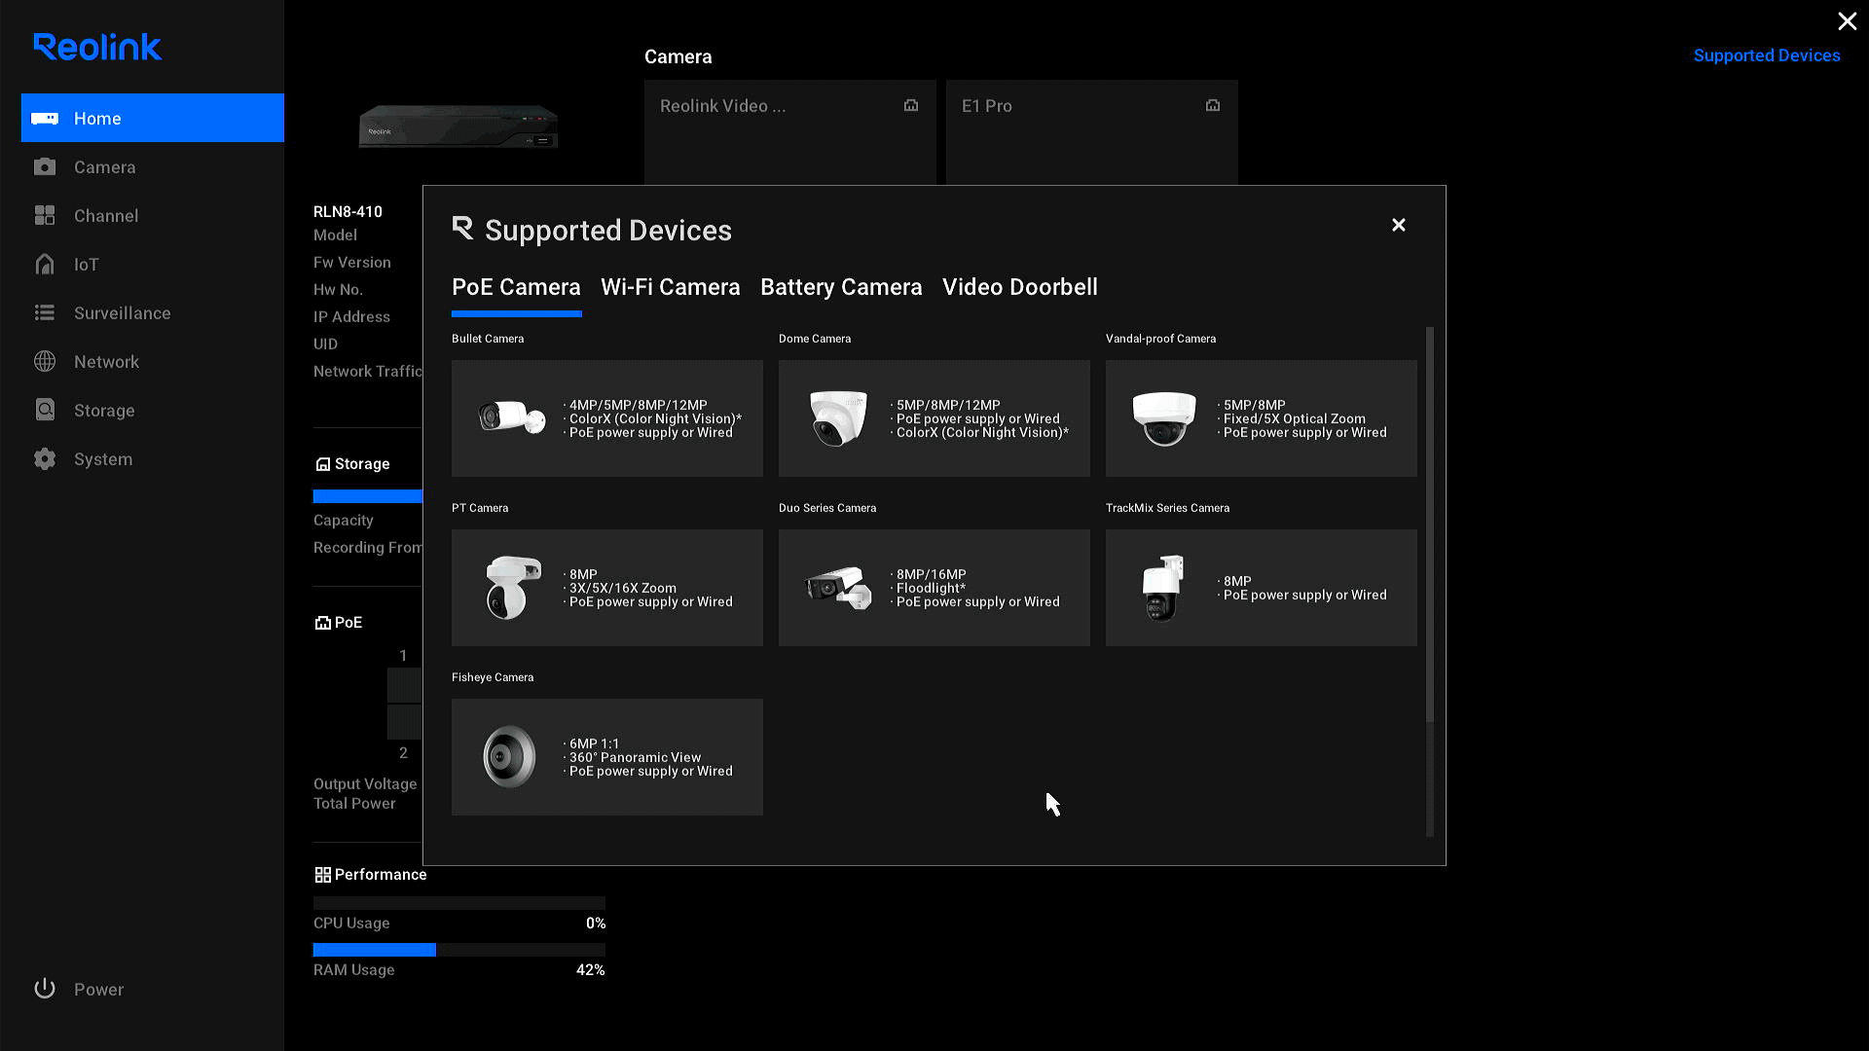
Task: Select the Duo Series Camera card
Action: coord(934,588)
